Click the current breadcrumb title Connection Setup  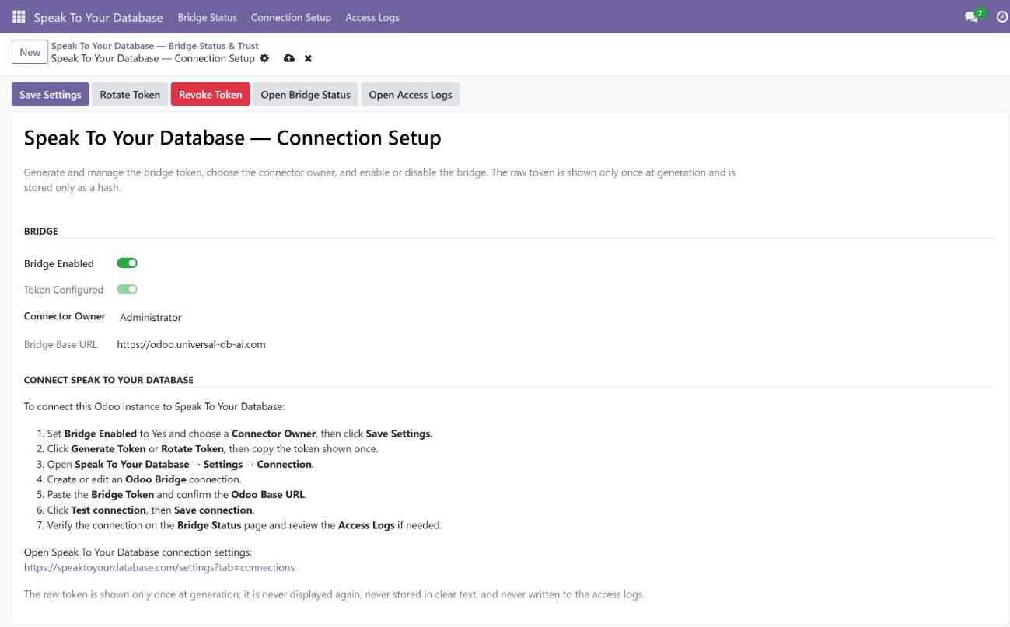coord(153,58)
